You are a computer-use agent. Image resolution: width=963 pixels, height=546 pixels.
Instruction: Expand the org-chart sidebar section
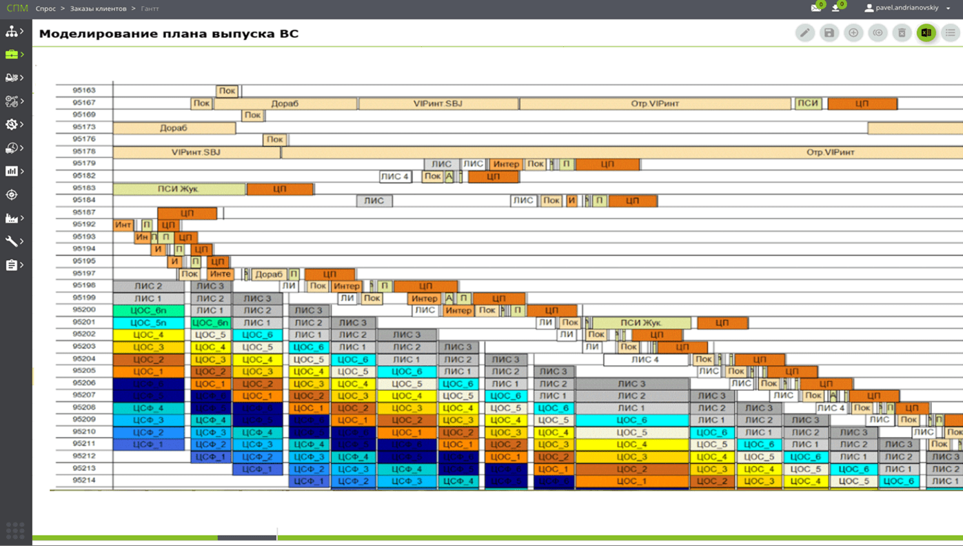pyautogui.click(x=14, y=32)
